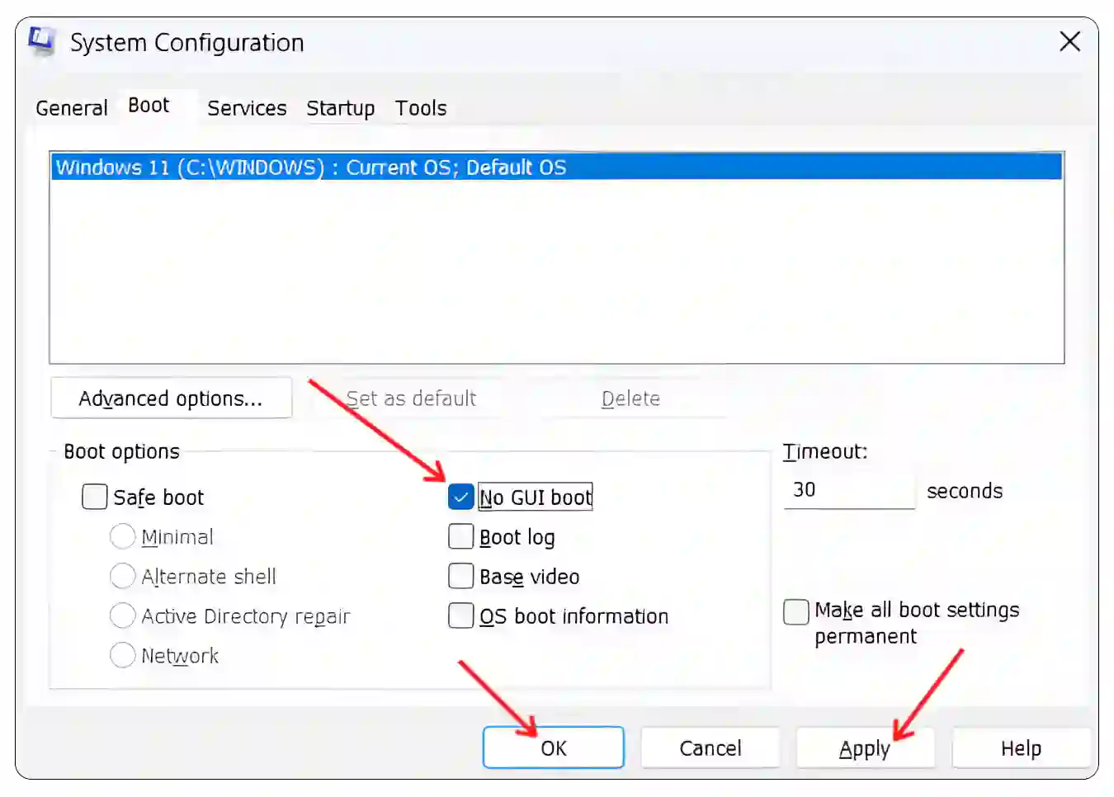This screenshot has width=1114, height=797.
Task: Check Make all boot settings permanent
Action: 796,611
